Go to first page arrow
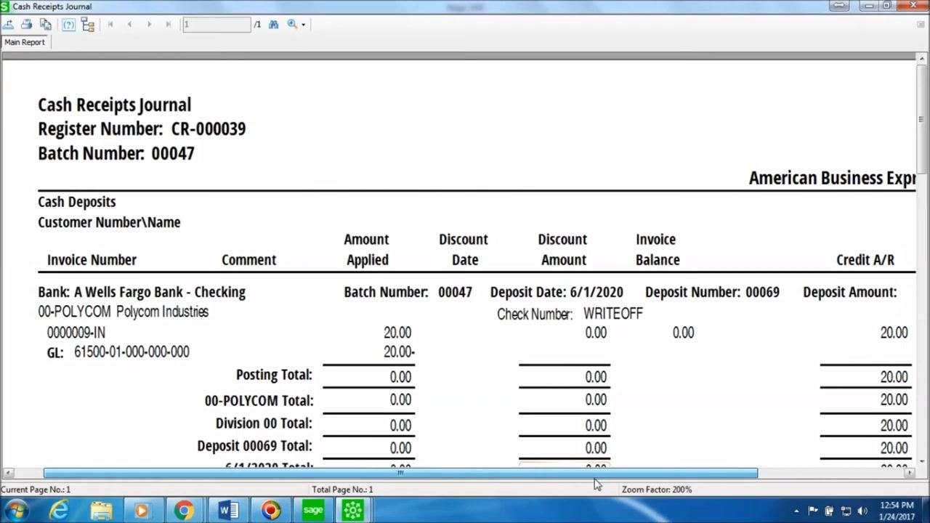This screenshot has height=523, width=930. 110,24
